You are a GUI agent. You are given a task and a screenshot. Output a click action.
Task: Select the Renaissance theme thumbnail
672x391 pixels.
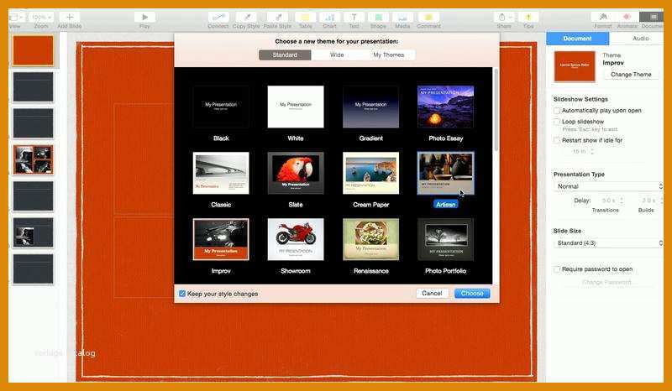pos(370,239)
